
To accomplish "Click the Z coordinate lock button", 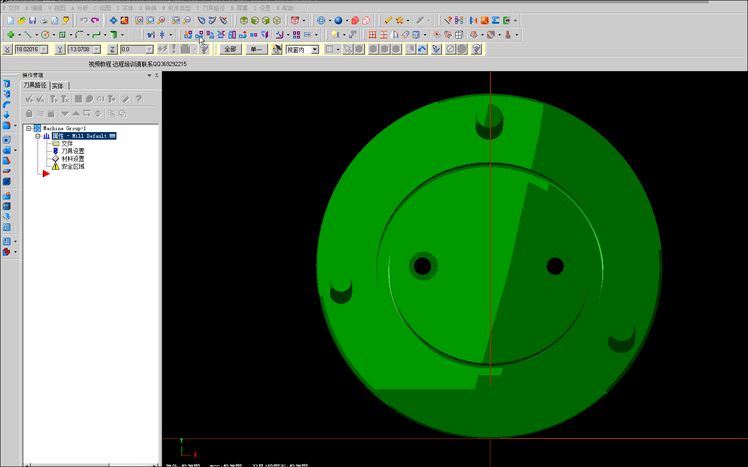I will 112,49.
